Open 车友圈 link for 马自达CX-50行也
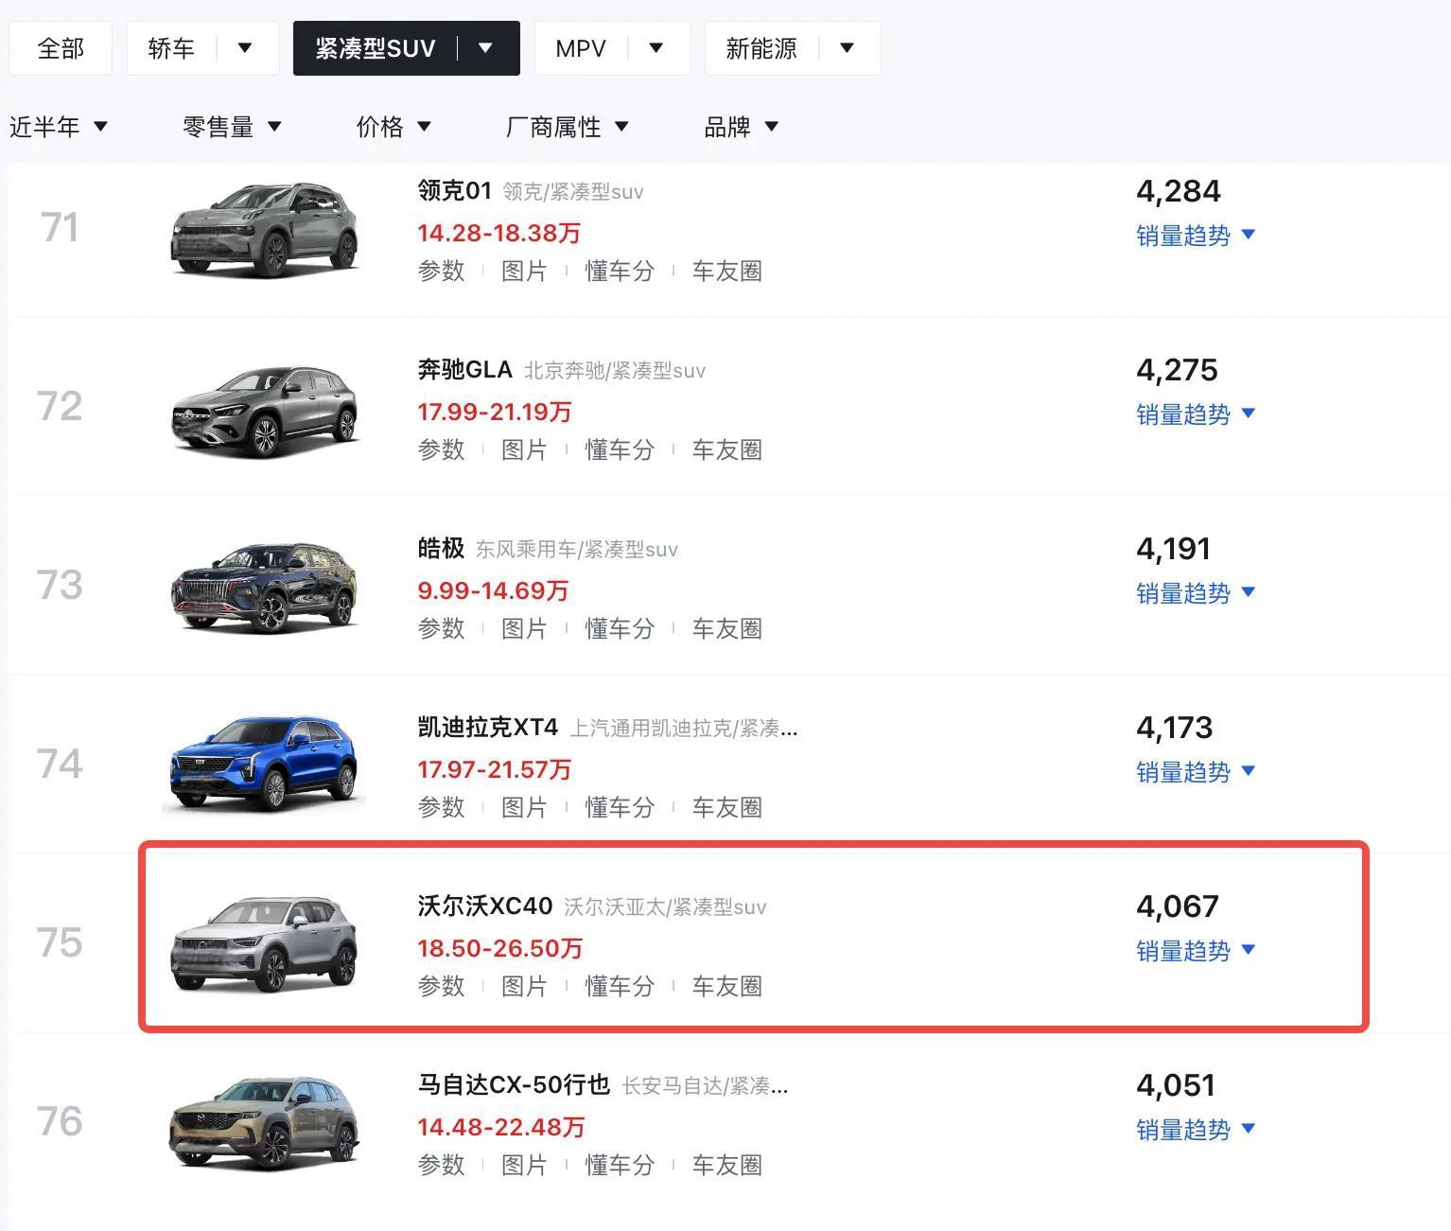This screenshot has width=1451, height=1231. [726, 1165]
